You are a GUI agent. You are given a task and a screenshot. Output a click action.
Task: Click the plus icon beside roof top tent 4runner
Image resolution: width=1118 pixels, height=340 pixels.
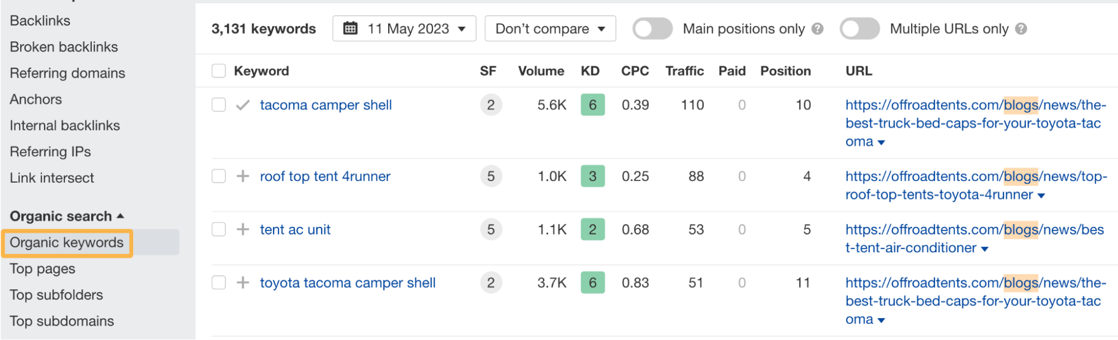click(243, 176)
